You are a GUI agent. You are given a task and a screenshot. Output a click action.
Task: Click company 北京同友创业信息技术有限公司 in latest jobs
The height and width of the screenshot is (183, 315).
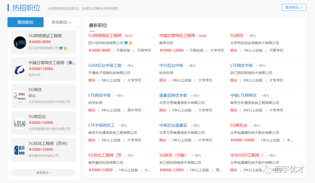click(x=255, y=43)
